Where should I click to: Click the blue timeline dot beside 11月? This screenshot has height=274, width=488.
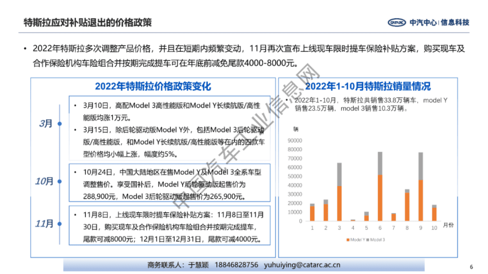tap(59, 223)
